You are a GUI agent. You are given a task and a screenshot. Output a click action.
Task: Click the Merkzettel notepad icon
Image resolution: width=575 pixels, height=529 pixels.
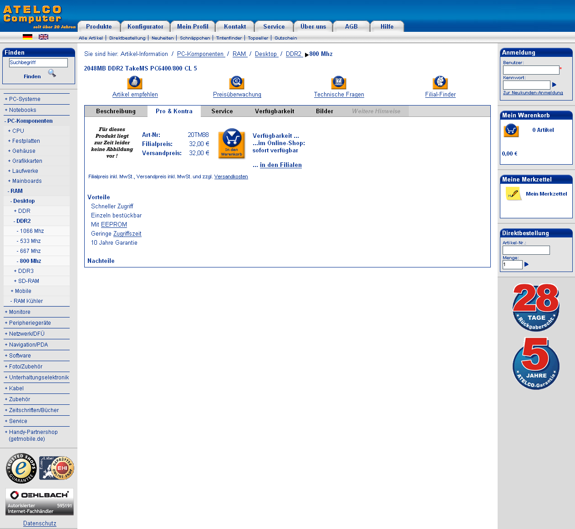click(x=514, y=194)
